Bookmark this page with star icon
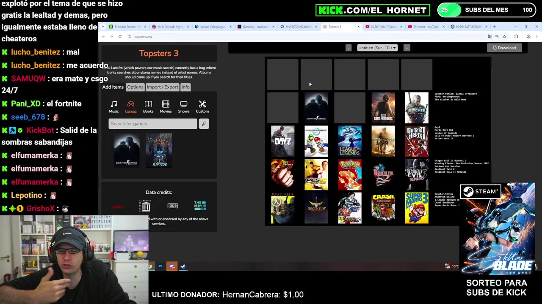The height and width of the screenshot is (304, 542). coord(504,36)
